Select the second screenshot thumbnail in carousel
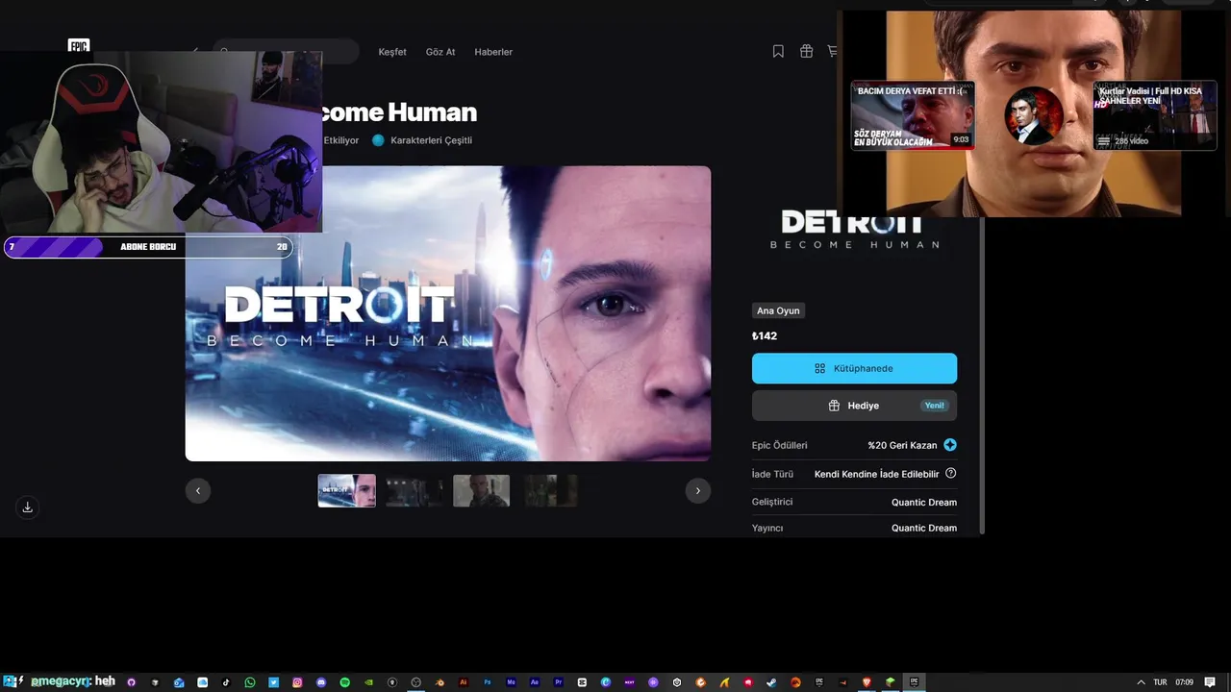Screen dimensions: 1231x692 coord(415,490)
